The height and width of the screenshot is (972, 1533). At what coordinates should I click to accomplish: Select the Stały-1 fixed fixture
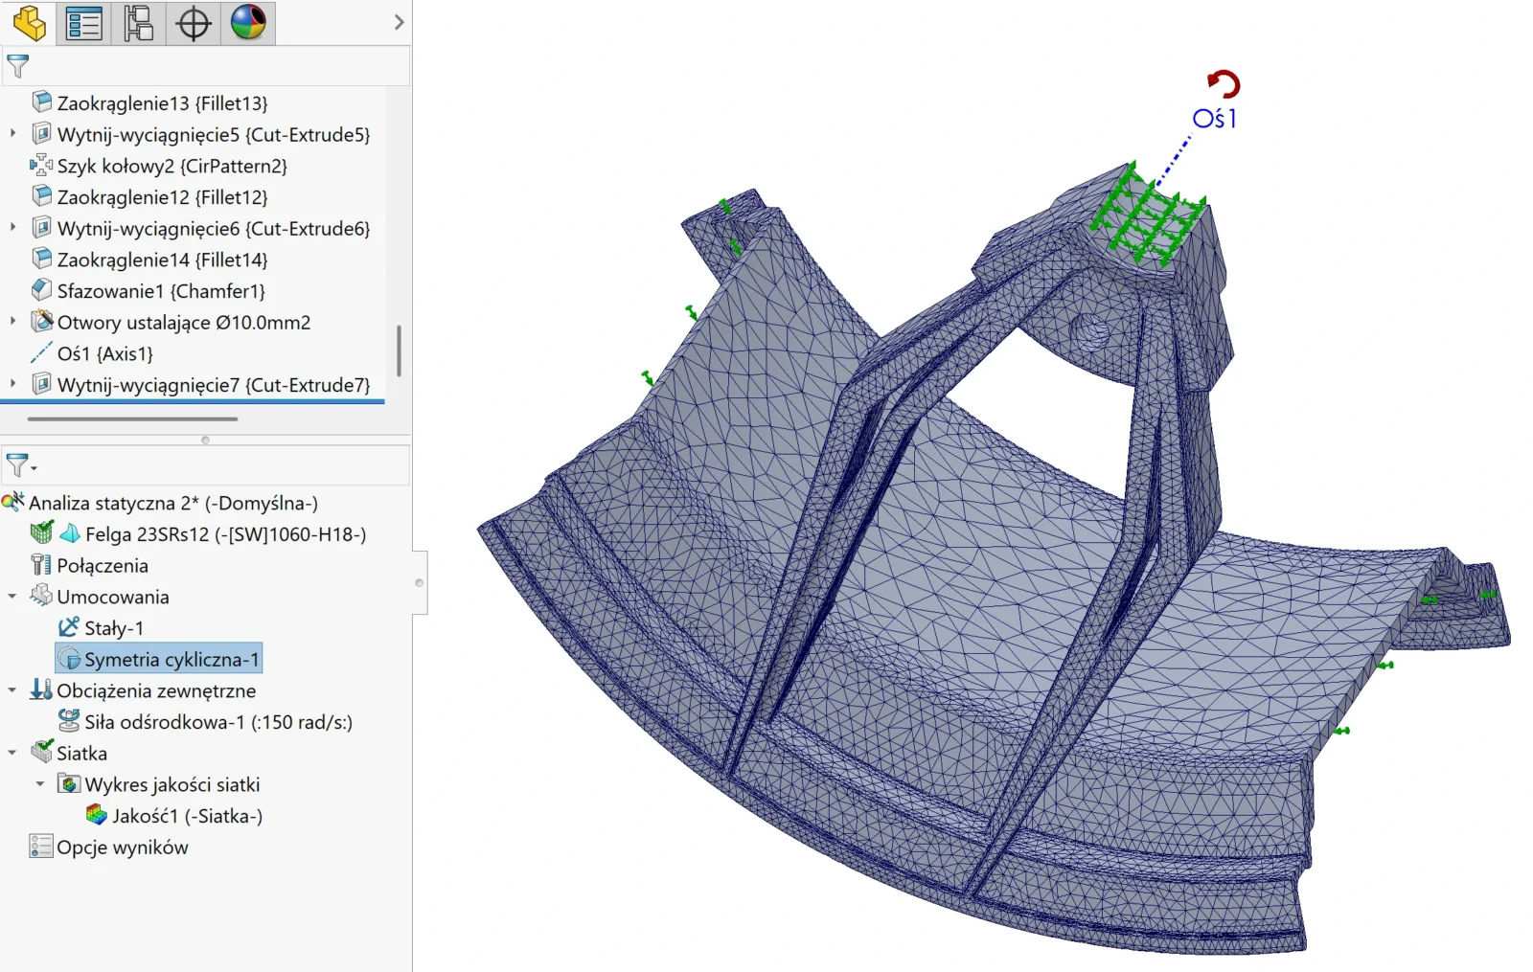[113, 628]
